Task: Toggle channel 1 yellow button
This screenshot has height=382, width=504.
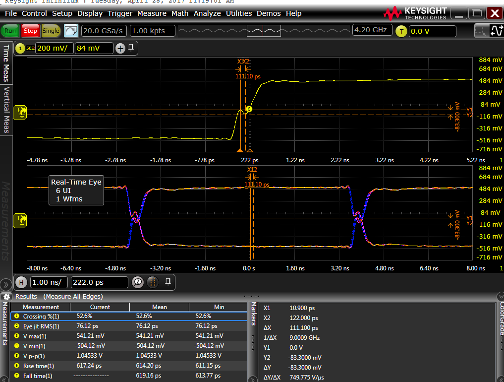Action: coord(20,48)
